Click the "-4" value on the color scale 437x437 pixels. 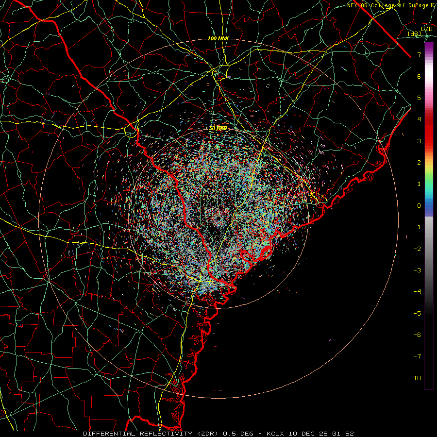417,292
